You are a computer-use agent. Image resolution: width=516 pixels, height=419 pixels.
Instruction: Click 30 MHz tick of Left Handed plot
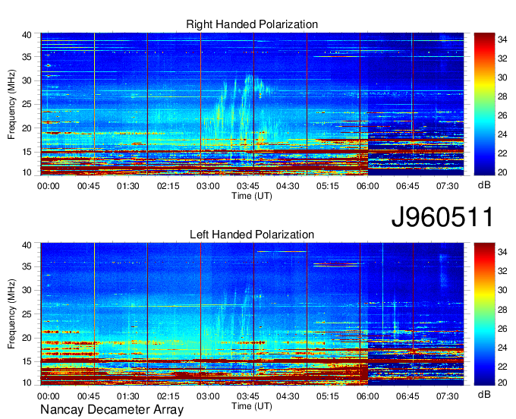(x=27, y=290)
